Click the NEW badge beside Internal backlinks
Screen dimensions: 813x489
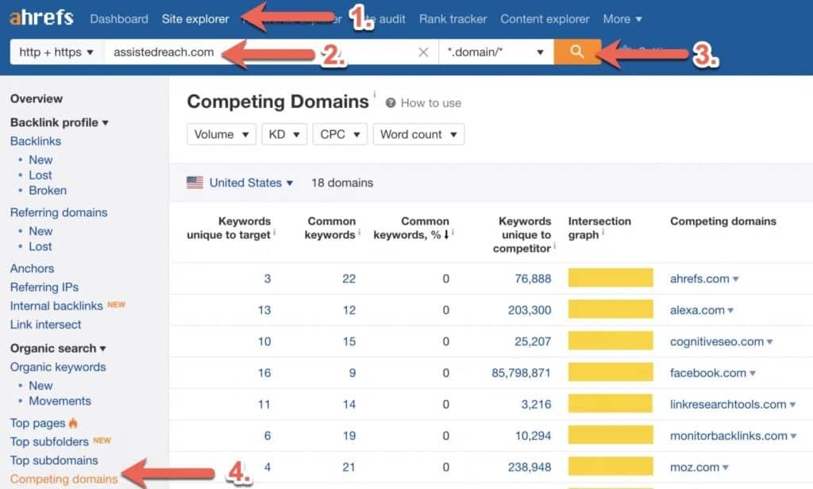click(x=115, y=305)
